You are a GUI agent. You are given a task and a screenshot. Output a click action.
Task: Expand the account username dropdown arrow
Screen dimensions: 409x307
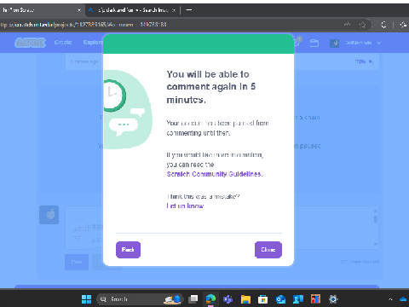point(378,43)
